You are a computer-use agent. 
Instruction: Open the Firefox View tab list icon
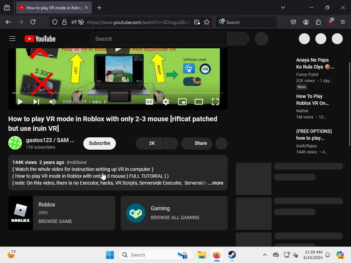tap(7, 8)
